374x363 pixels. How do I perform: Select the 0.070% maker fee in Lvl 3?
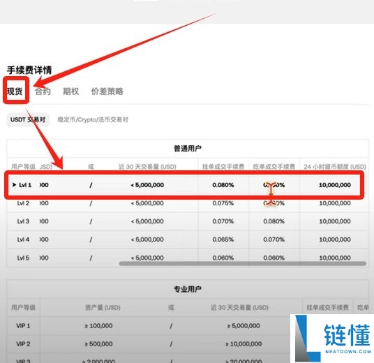[223, 221]
